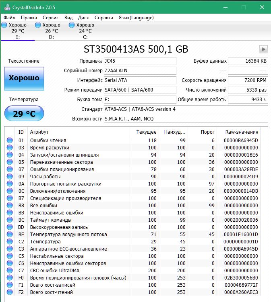Viewport: 271px width, 302px height.
Task: Click the blue status orb for disk E:
Action: (4, 25)
